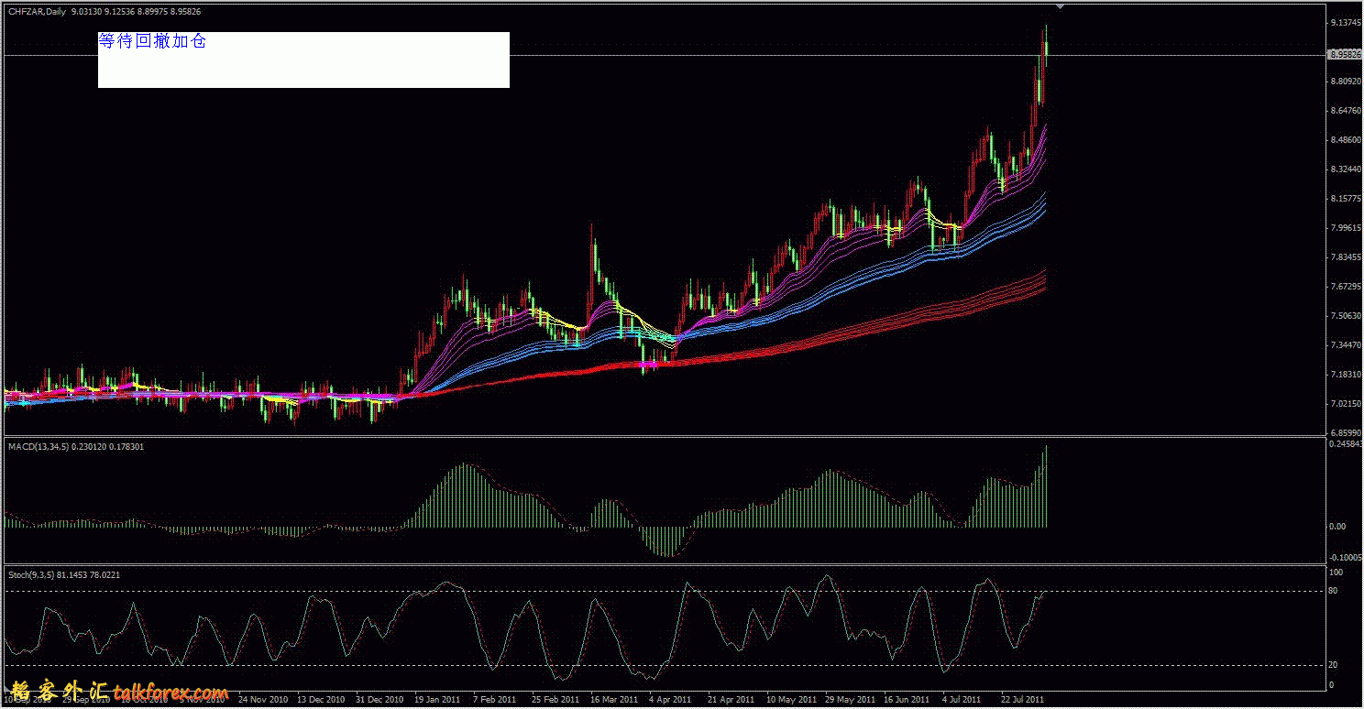Click the 7.67295 price axis label
The height and width of the screenshot is (709, 1364).
coord(1346,287)
